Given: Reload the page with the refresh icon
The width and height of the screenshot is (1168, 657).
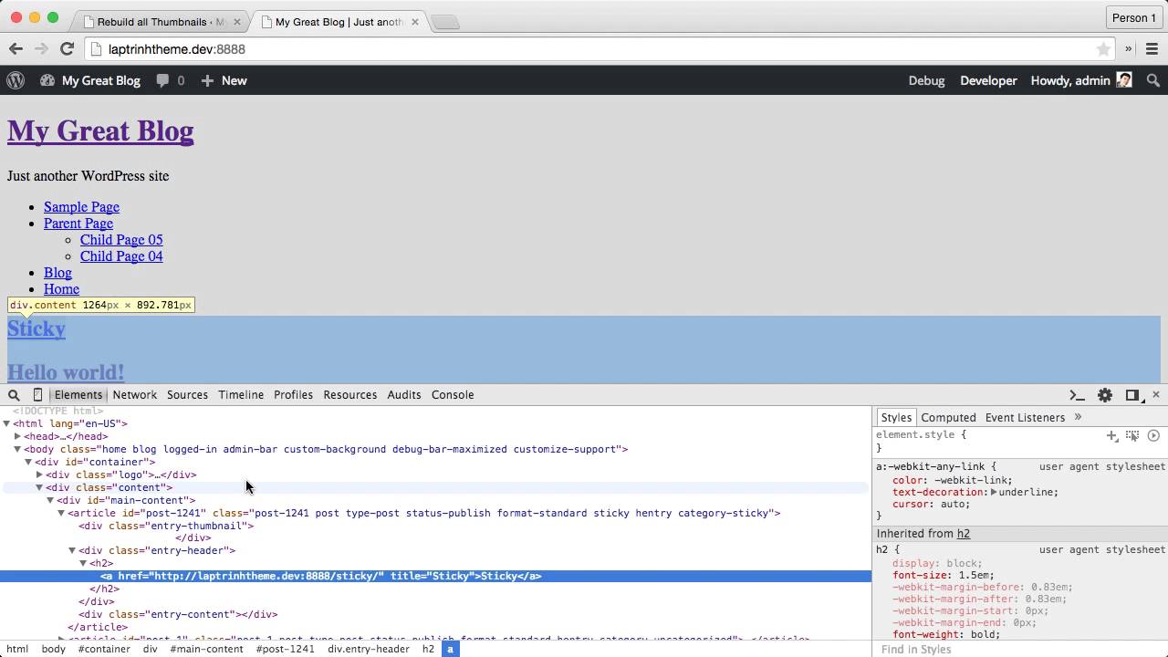Looking at the screenshot, I should point(67,49).
